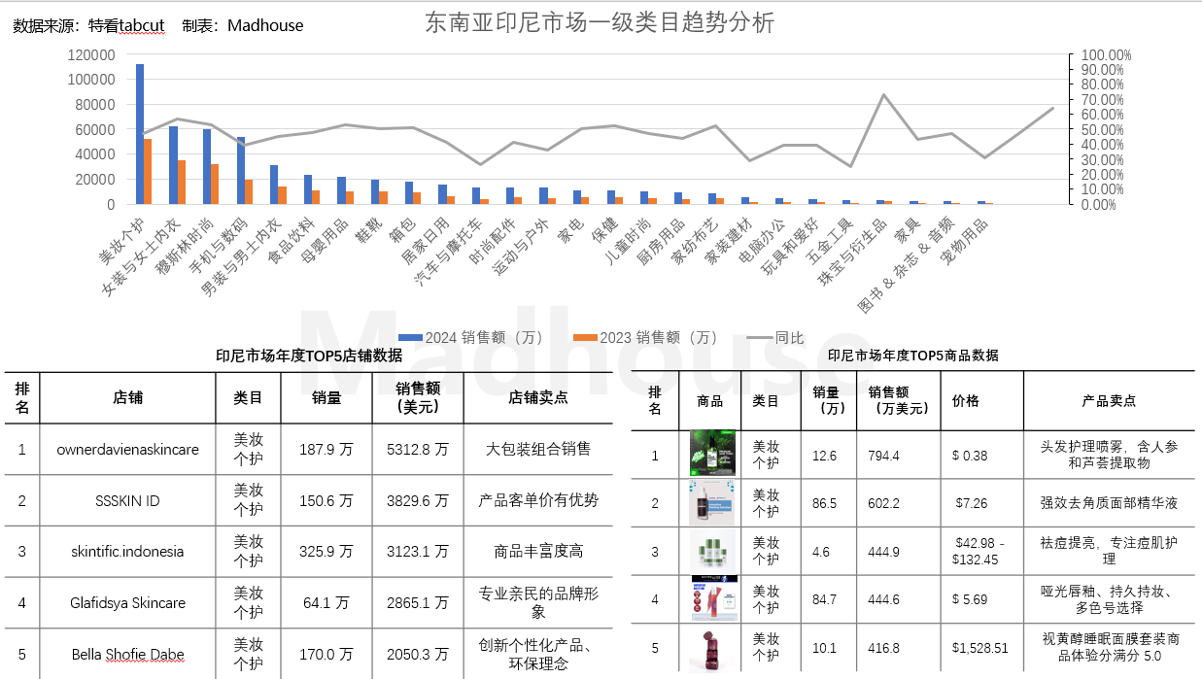Click product image priced $7.26
The height and width of the screenshot is (679, 1202).
tap(711, 503)
